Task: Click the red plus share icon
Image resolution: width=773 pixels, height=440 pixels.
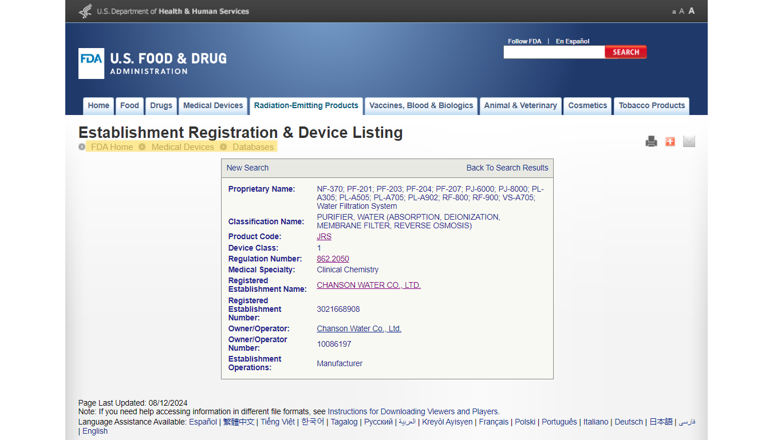Action: coord(670,141)
